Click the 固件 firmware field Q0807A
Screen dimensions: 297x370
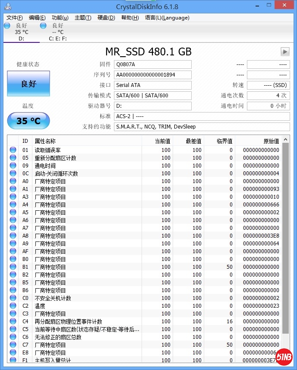click(x=152, y=64)
